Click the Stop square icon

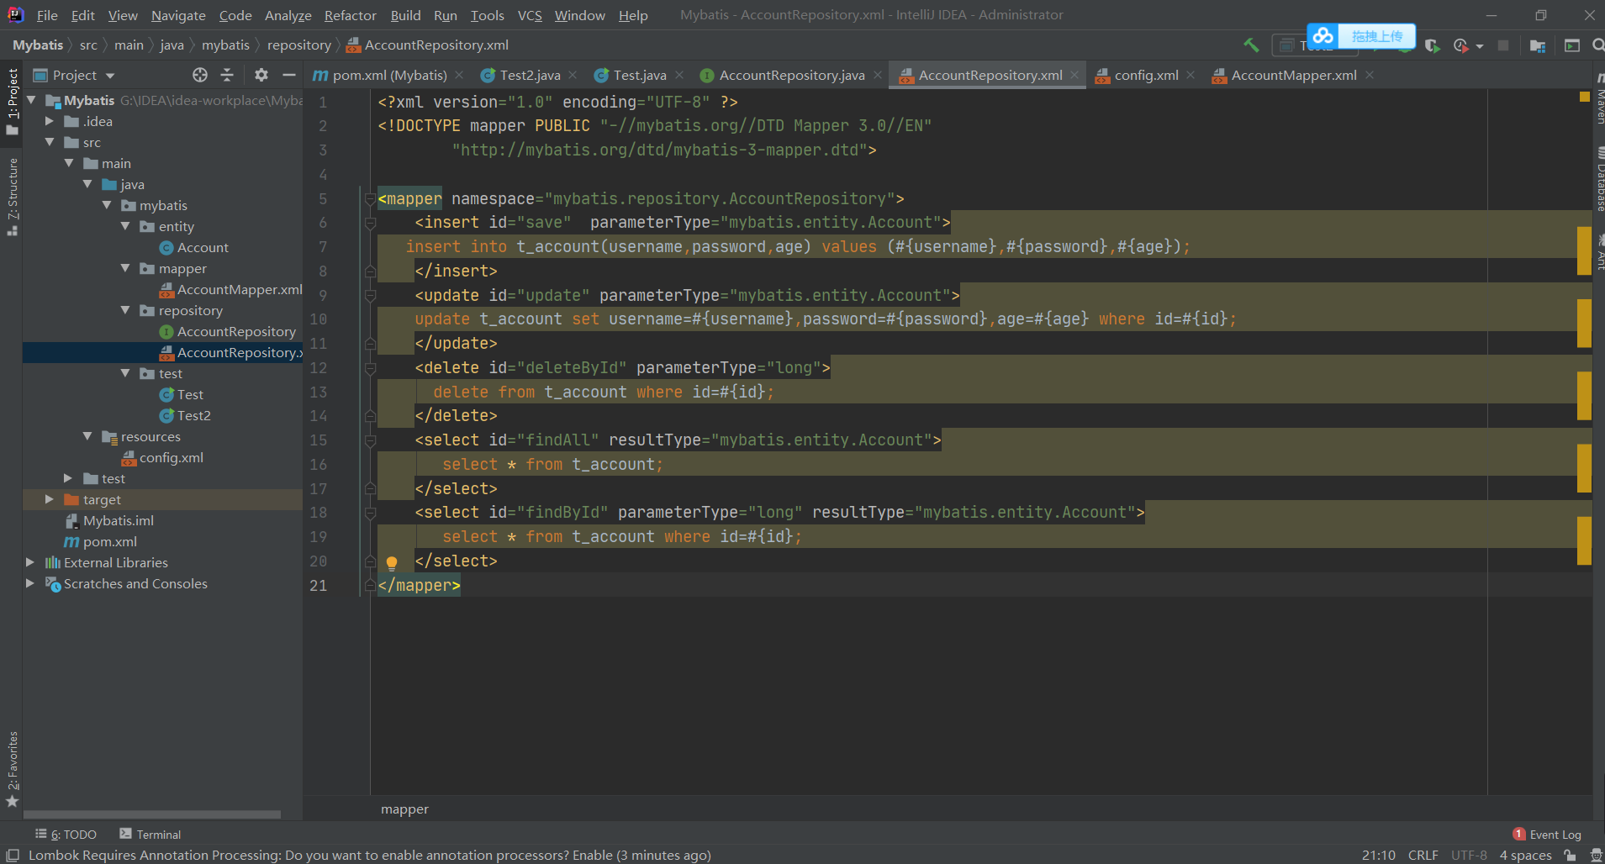1503,45
